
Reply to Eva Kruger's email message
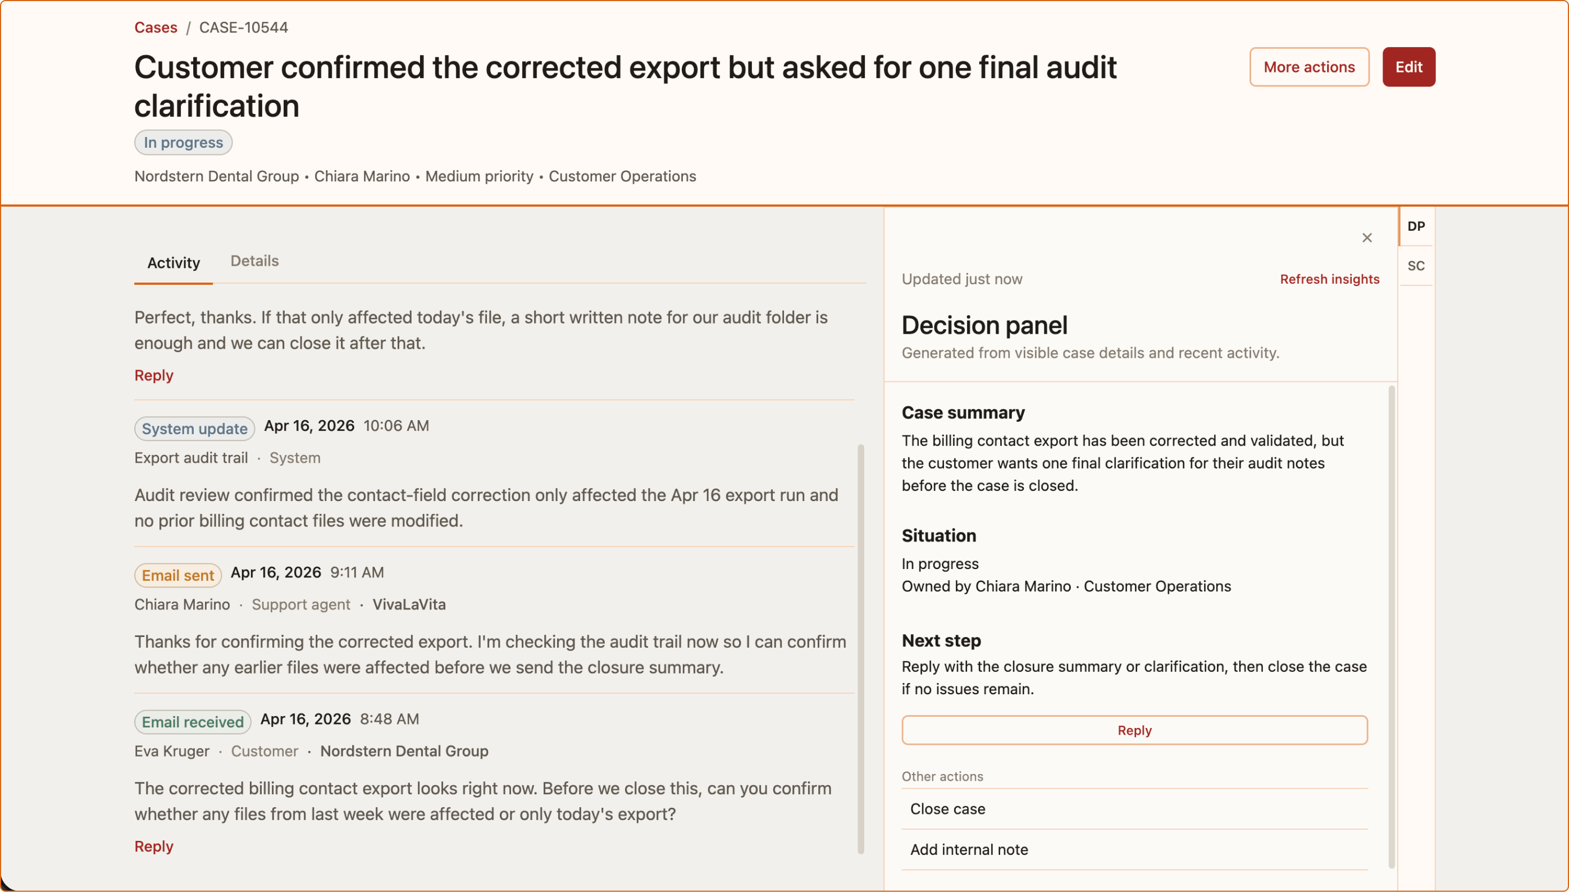tap(154, 846)
